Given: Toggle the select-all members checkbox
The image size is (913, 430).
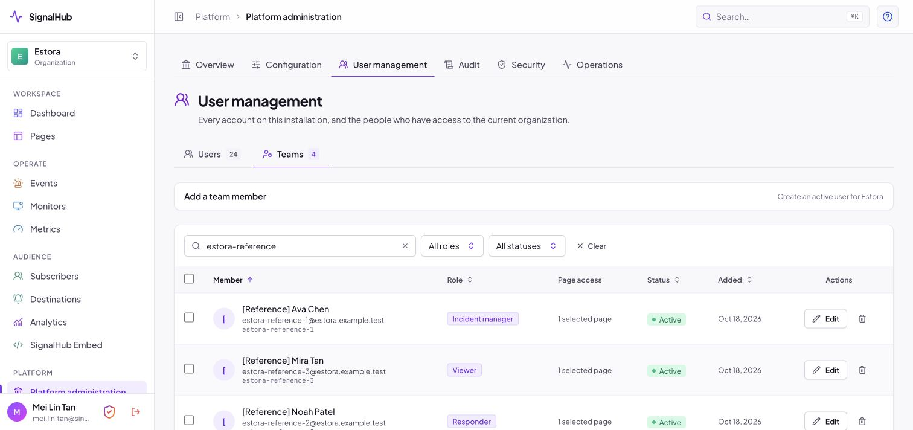Looking at the screenshot, I should pyautogui.click(x=189, y=278).
